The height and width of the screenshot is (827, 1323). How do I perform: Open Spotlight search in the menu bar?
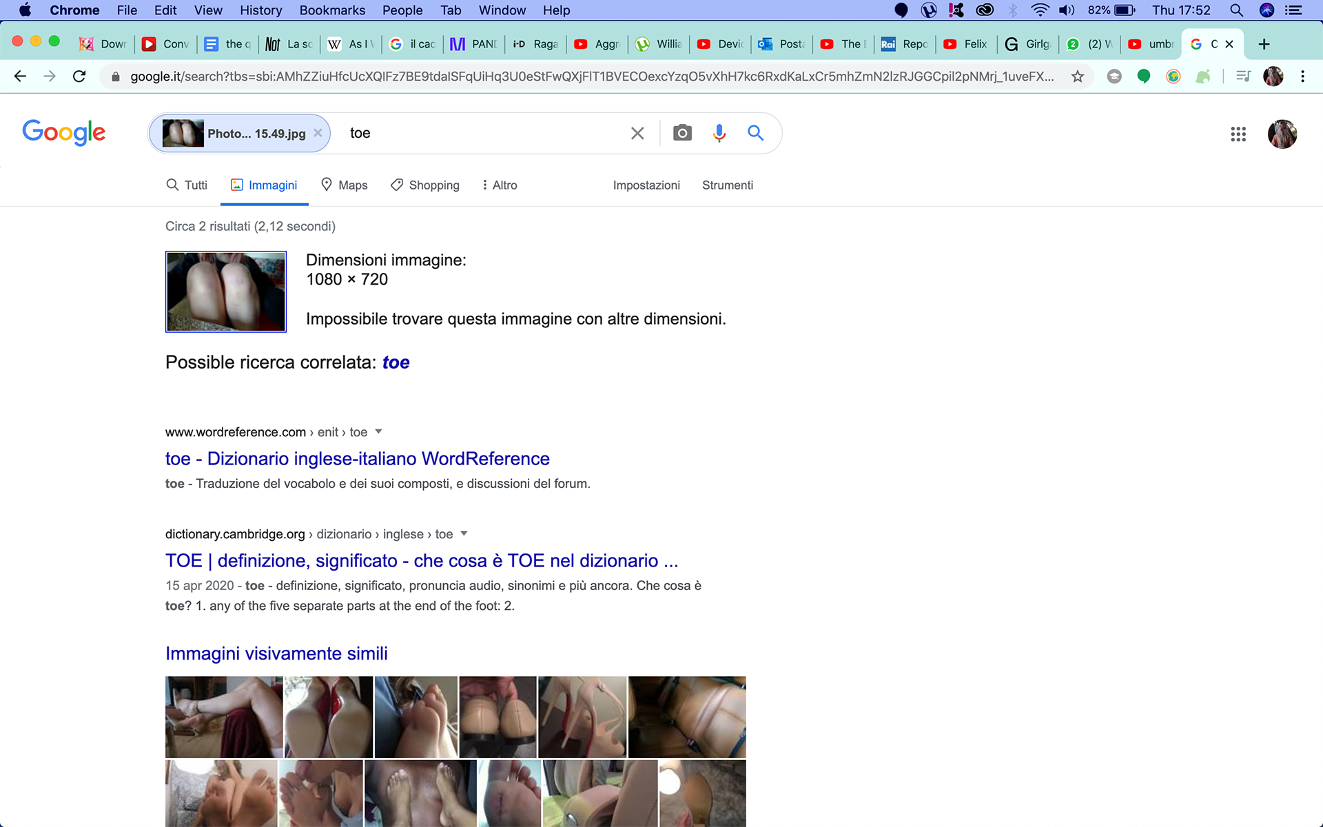coord(1236,10)
